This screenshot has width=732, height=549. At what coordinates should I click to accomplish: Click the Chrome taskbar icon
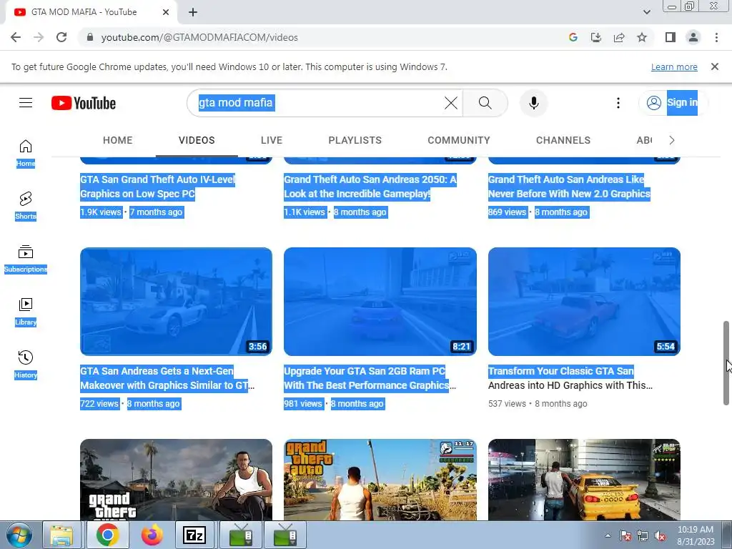pos(107,535)
